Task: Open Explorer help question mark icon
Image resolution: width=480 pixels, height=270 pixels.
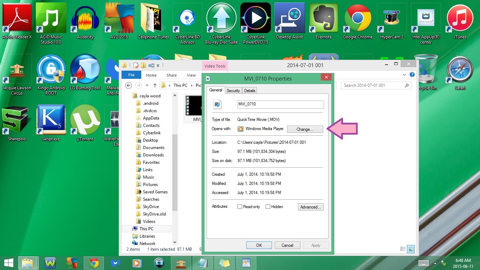Action: coord(412,75)
